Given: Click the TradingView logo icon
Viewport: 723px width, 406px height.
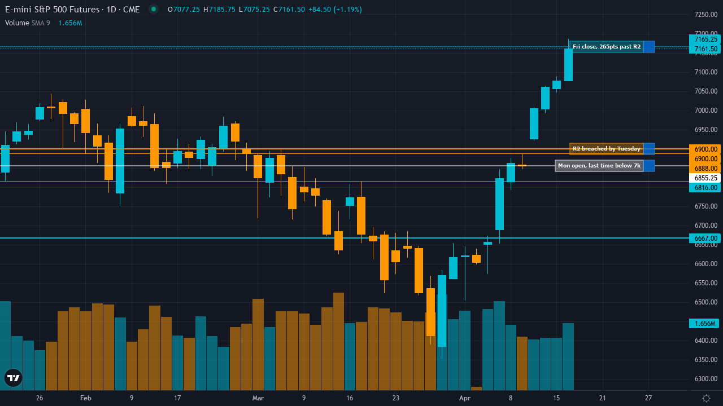Looking at the screenshot, I should 13,378.
